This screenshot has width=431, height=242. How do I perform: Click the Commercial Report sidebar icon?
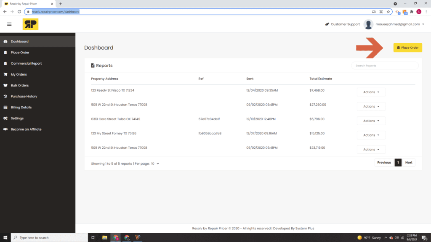point(5,63)
